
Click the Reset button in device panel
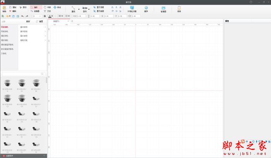coord(39,22)
